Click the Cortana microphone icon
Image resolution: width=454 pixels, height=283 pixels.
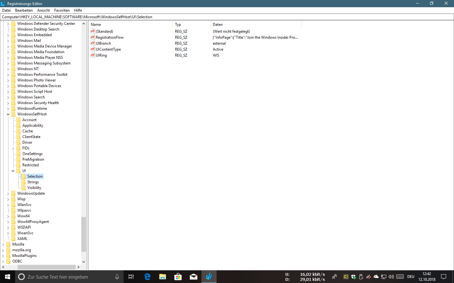[117, 277]
